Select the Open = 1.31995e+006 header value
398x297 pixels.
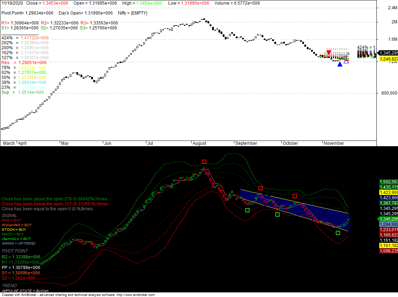click(95, 3)
